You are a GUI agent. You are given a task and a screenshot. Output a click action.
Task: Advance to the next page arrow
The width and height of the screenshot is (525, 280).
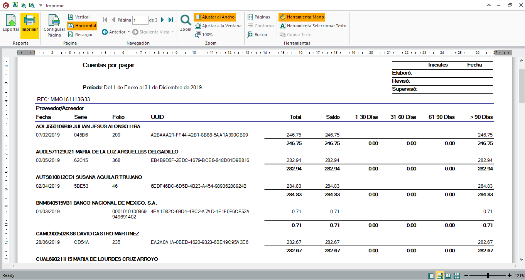pos(162,20)
